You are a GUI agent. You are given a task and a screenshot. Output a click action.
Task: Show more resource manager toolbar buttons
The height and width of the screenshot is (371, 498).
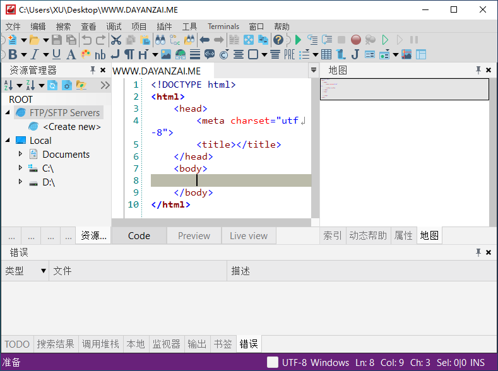[x=105, y=85]
